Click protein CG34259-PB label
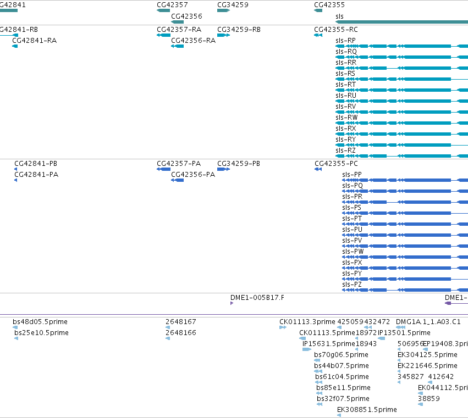 pyautogui.click(x=239, y=164)
